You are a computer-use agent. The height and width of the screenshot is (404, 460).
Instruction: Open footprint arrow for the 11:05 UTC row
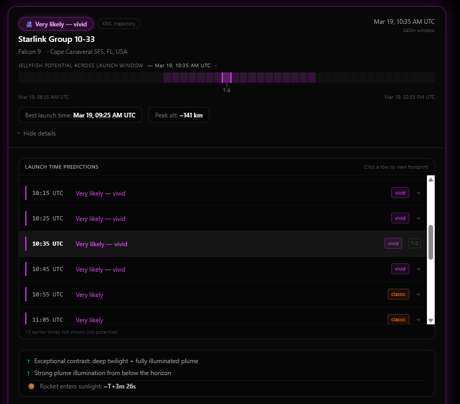[x=418, y=320]
